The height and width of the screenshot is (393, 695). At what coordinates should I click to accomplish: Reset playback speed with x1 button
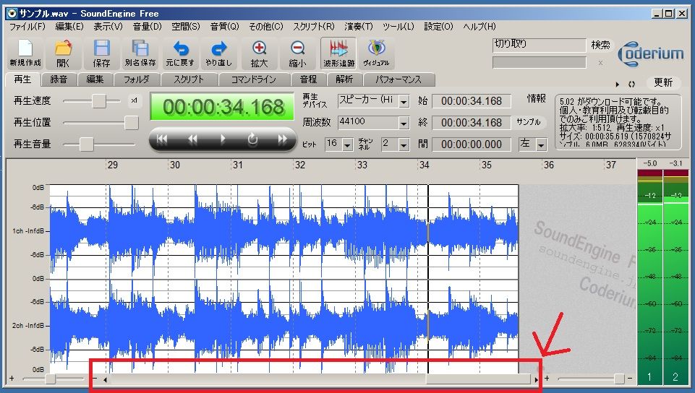[x=134, y=100]
